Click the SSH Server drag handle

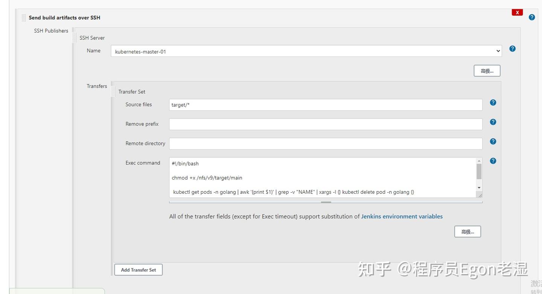pyautogui.click(x=75, y=37)
